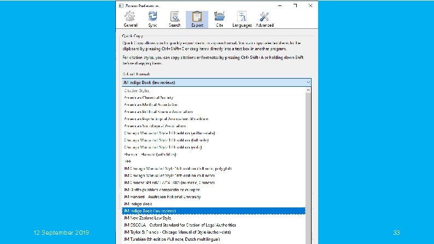Open the General preferences pane
Viewport: 434px width, 244px height.
[x=131, y=19]
